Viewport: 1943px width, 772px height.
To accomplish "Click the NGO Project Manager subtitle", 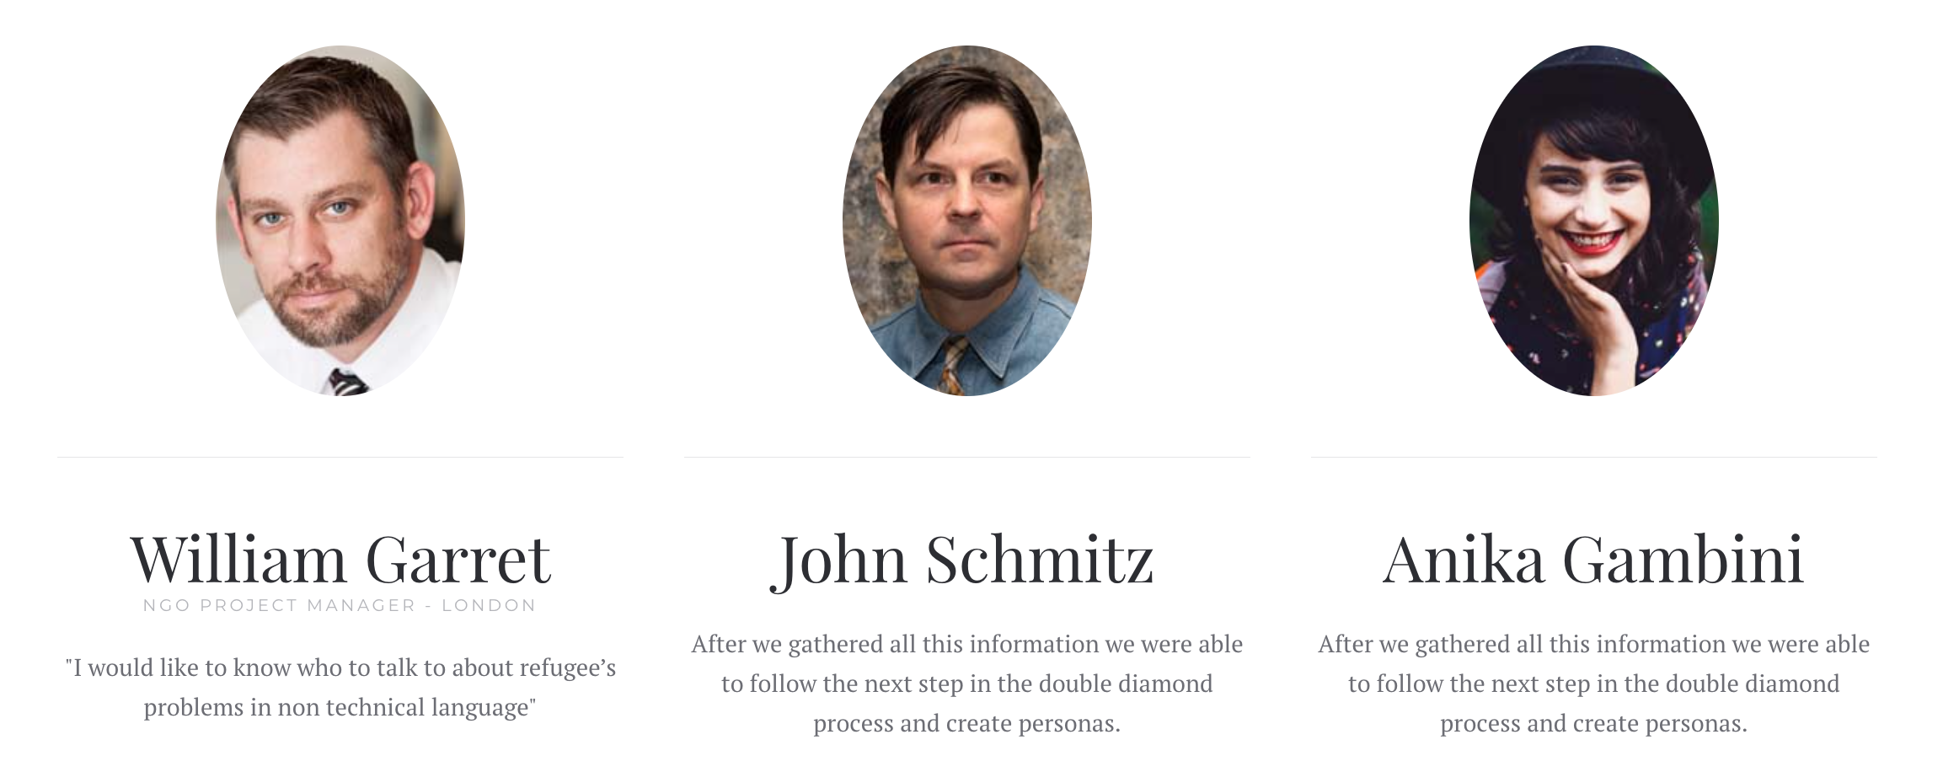I will pos(340,605).
